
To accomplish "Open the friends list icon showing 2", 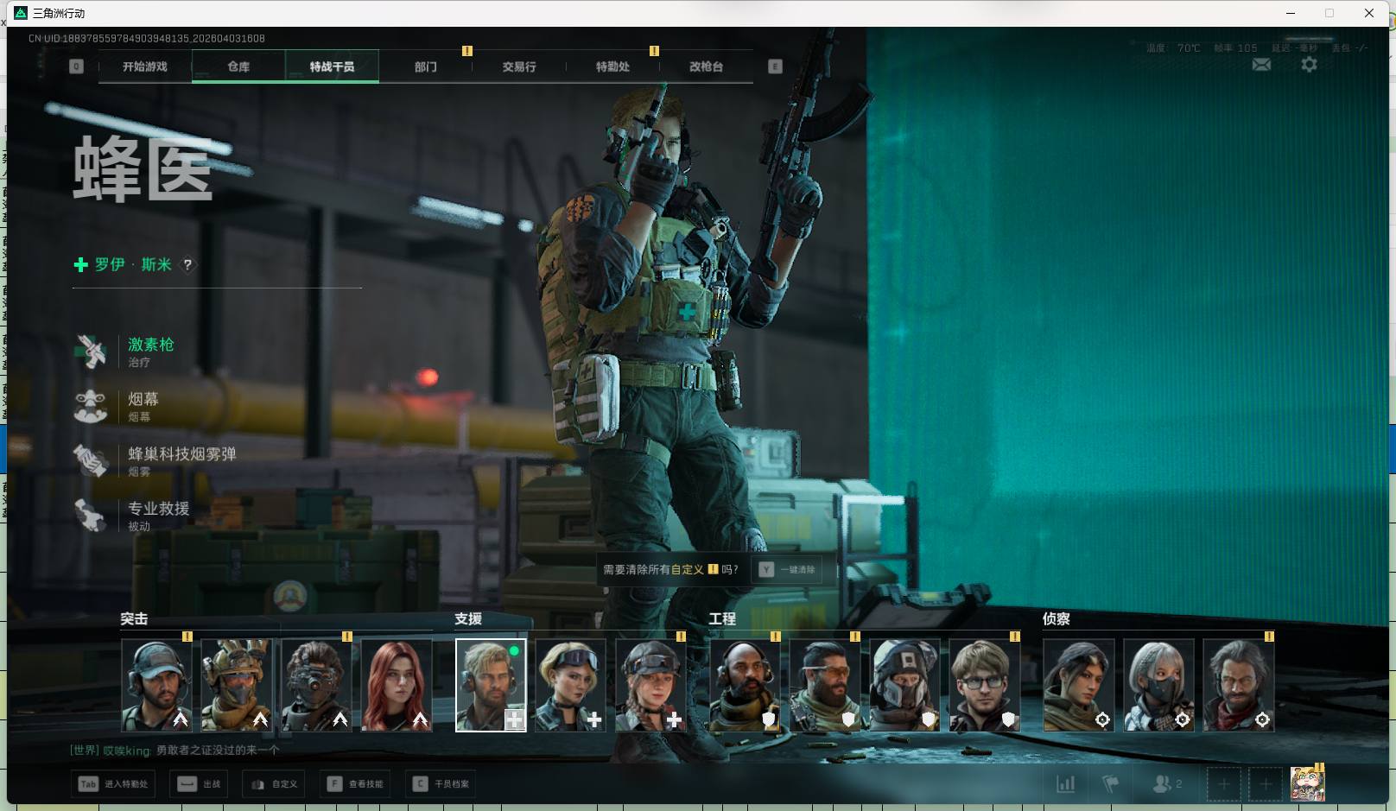I will click(x=1167, y=784).
